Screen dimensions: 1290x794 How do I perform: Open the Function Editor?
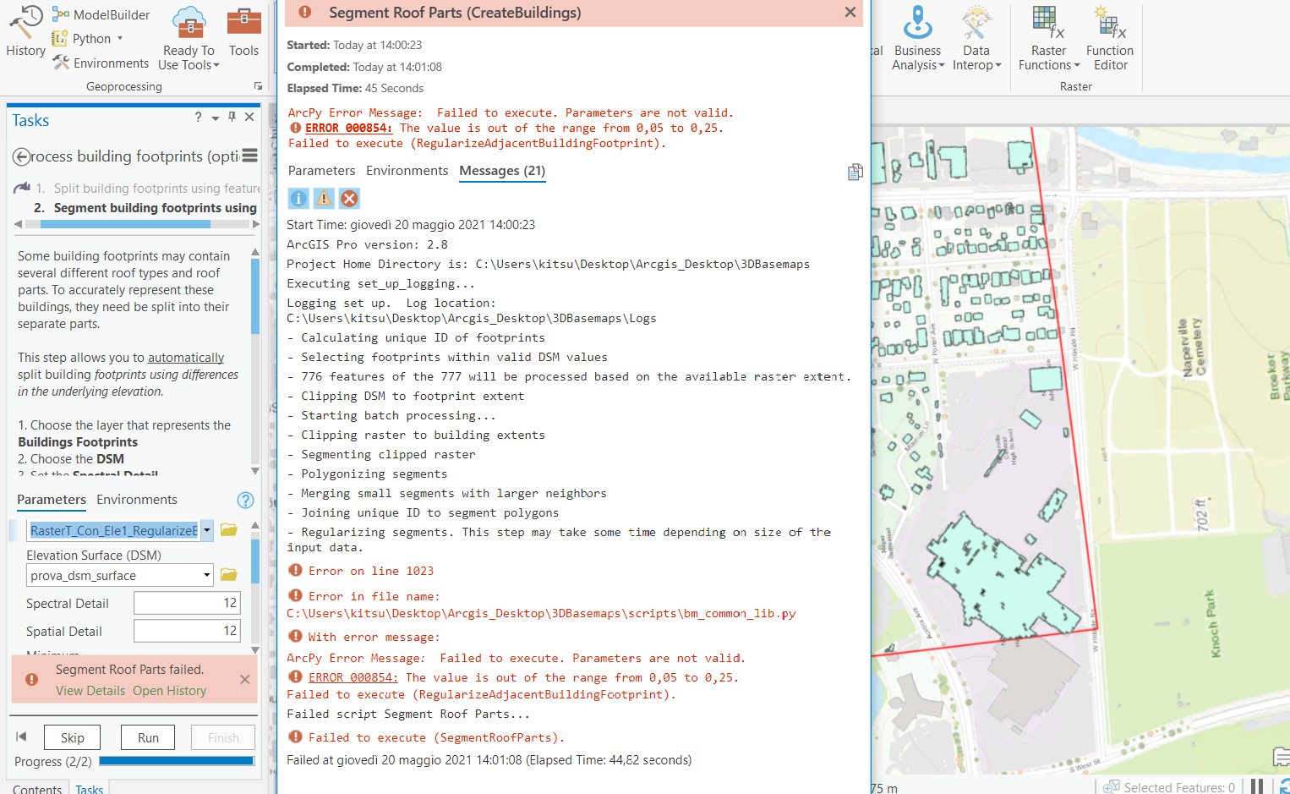tap(1109, 38)
